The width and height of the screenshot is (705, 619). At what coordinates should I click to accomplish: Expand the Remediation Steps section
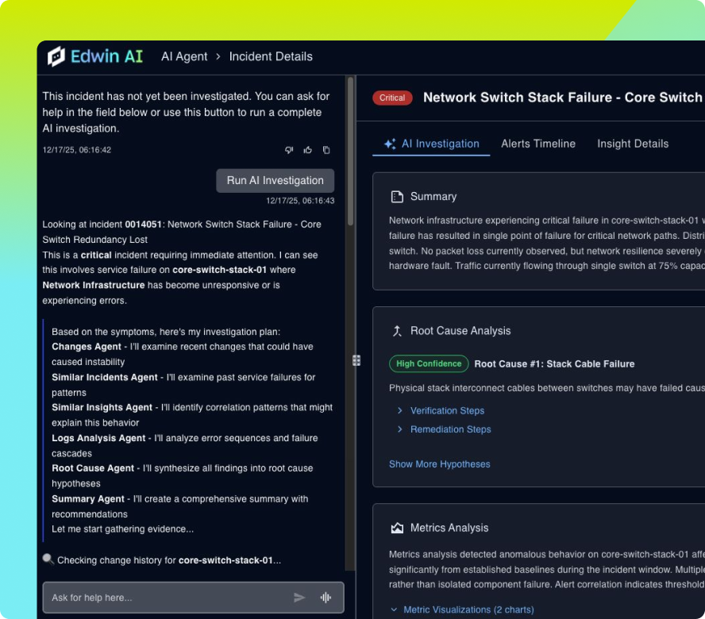coord(450,429)
